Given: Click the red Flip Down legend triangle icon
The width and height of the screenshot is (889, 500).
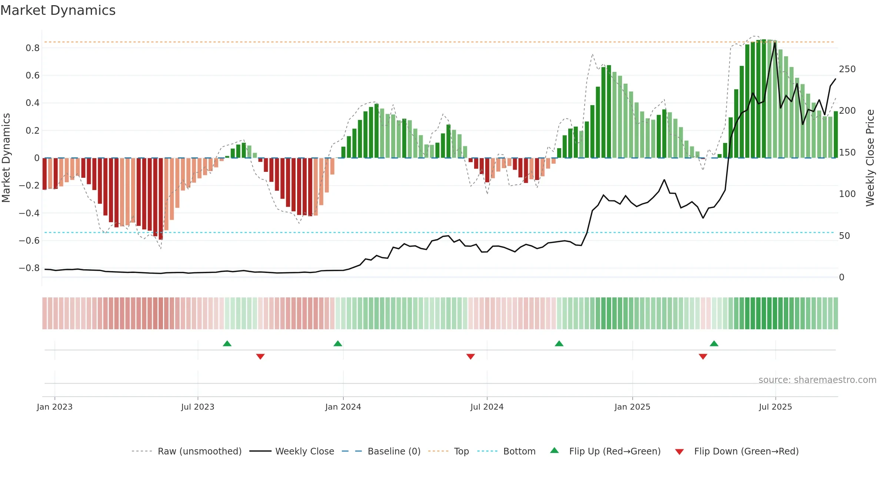Looking at the screenshot, I should coord(679,452).
